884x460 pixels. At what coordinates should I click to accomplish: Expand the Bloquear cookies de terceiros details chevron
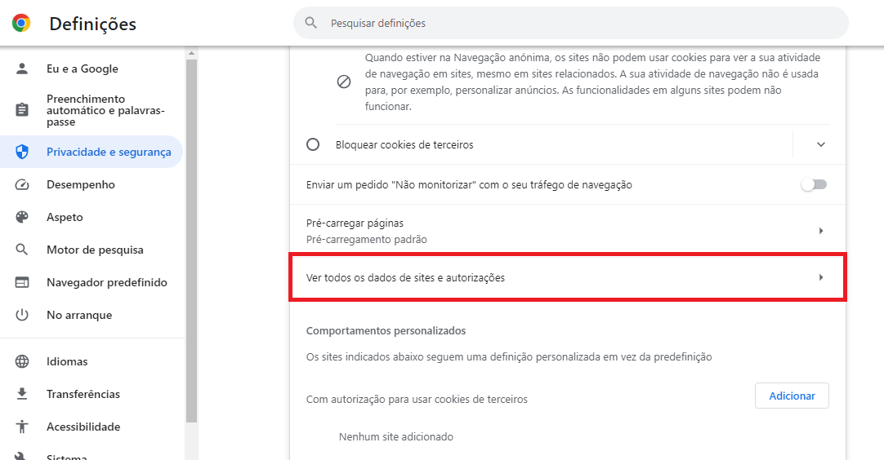click(821, 144)
